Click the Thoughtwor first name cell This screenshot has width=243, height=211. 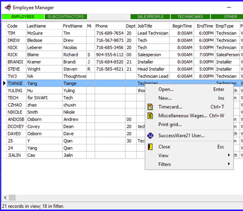[x=74, y=76]
